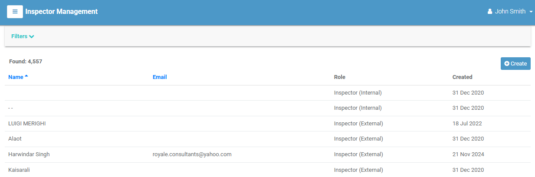Click the 18 Jul 2022 created date

pos(467,124)
